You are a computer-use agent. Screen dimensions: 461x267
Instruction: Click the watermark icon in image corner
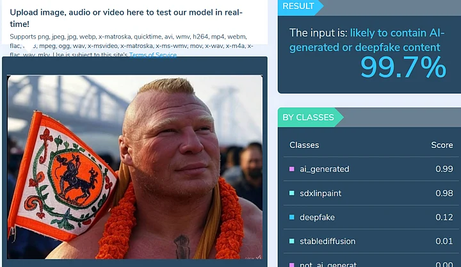click(258, 257)
